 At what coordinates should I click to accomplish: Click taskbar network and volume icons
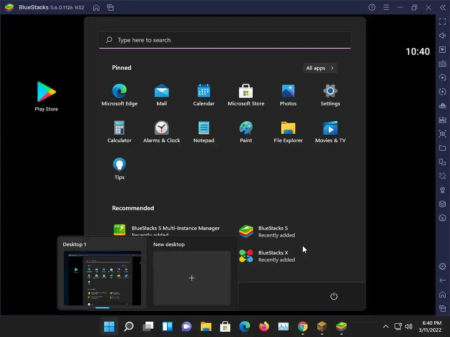[403, 326]
